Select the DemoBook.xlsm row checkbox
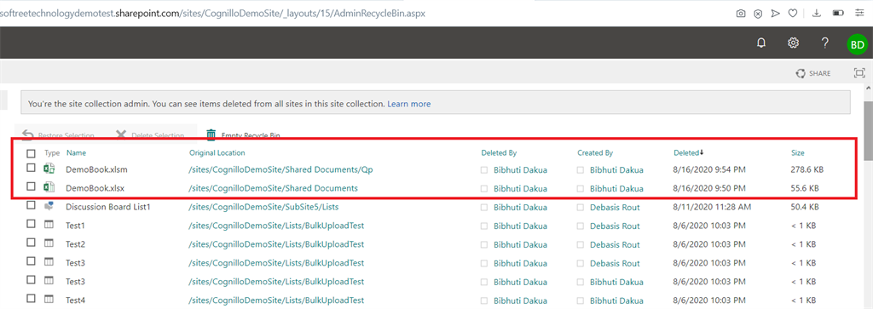 [32, 168]
